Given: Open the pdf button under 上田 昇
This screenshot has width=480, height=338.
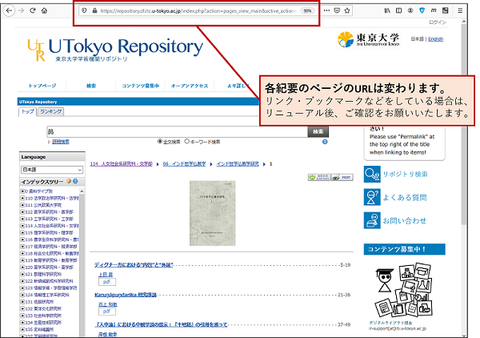Looking at the screenshot, I should click(107, 282).
